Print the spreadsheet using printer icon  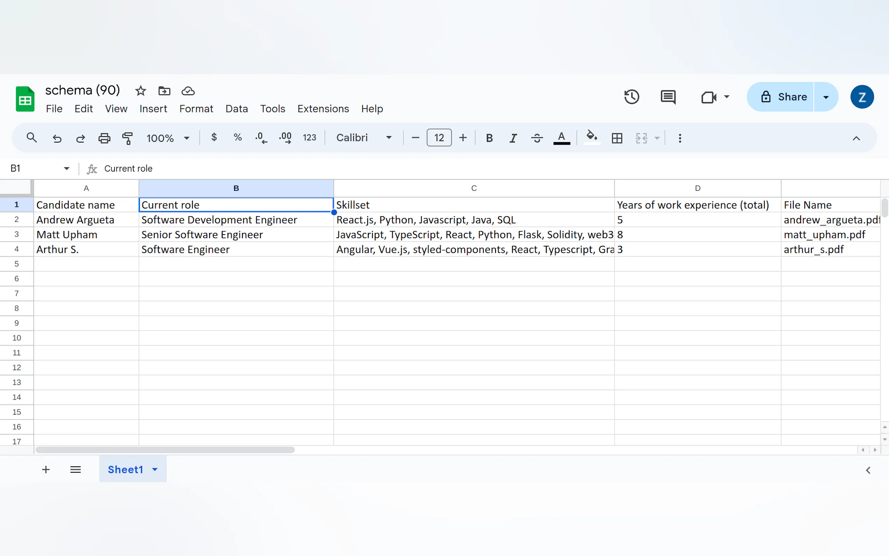tap(104, 138)
